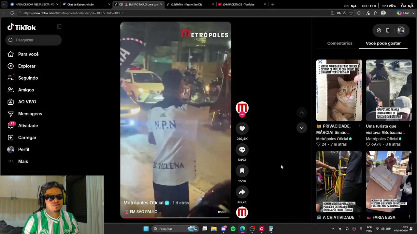Open OBS Studio from the taskbar
The width and height of the screenshot is (417, 234).
pos(252,229)
